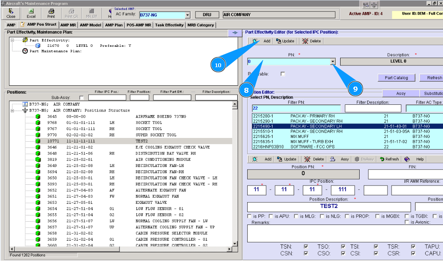The image size is (443, 261).
Task: Click the Print toolbar icon
Action: (51, 13)
